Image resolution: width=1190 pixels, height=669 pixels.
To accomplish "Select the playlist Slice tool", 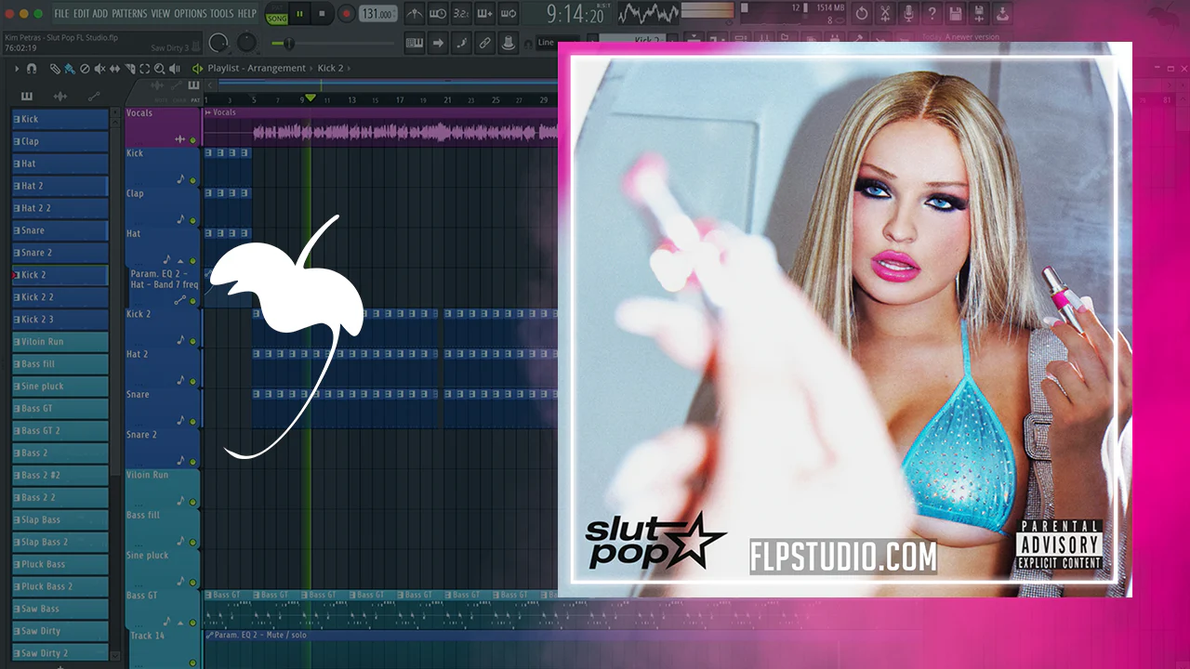I will (x=129, y=69).
